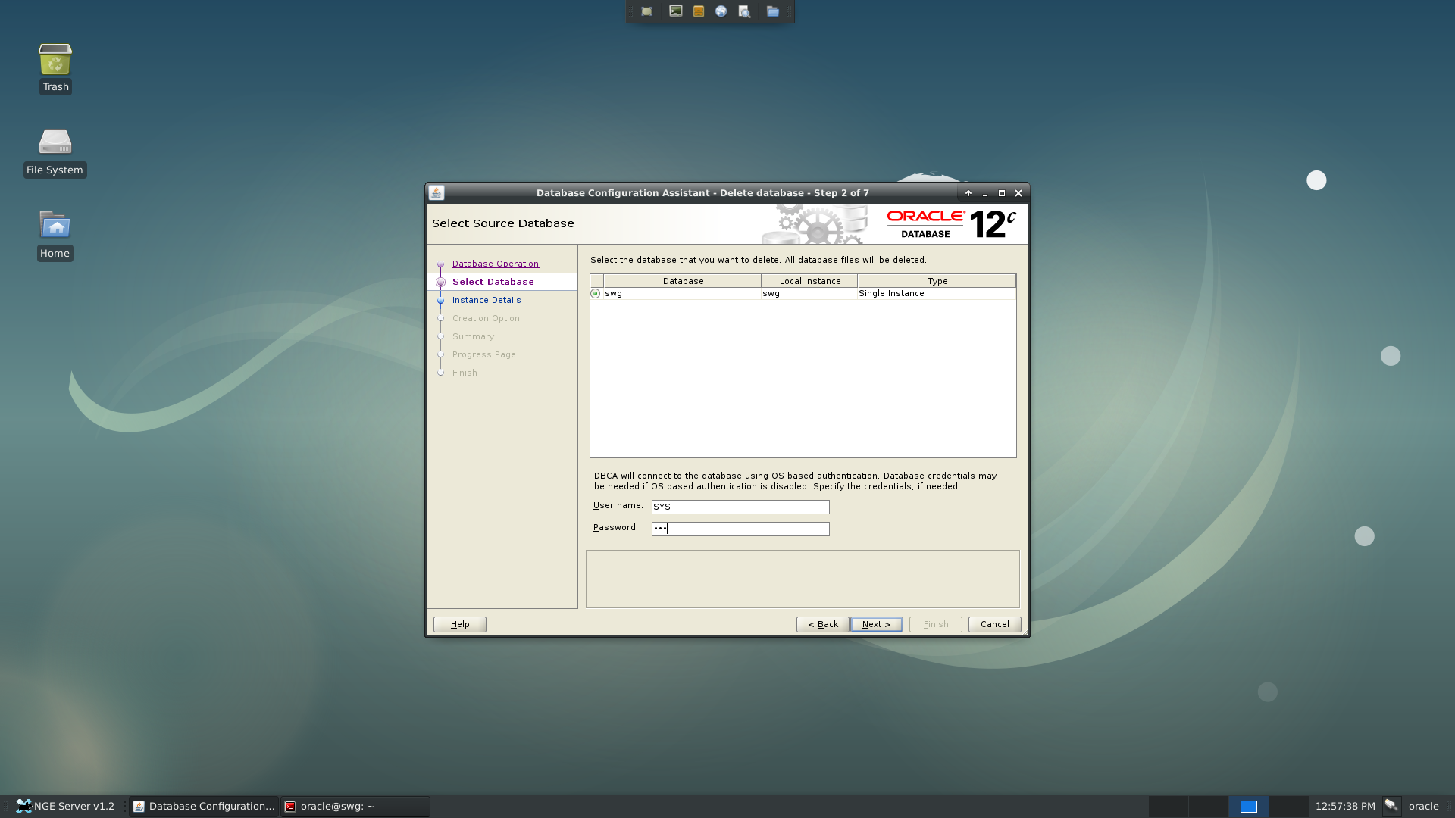
Task: Open the folder icon in the top panel
Action: click(x=772, y=11)
